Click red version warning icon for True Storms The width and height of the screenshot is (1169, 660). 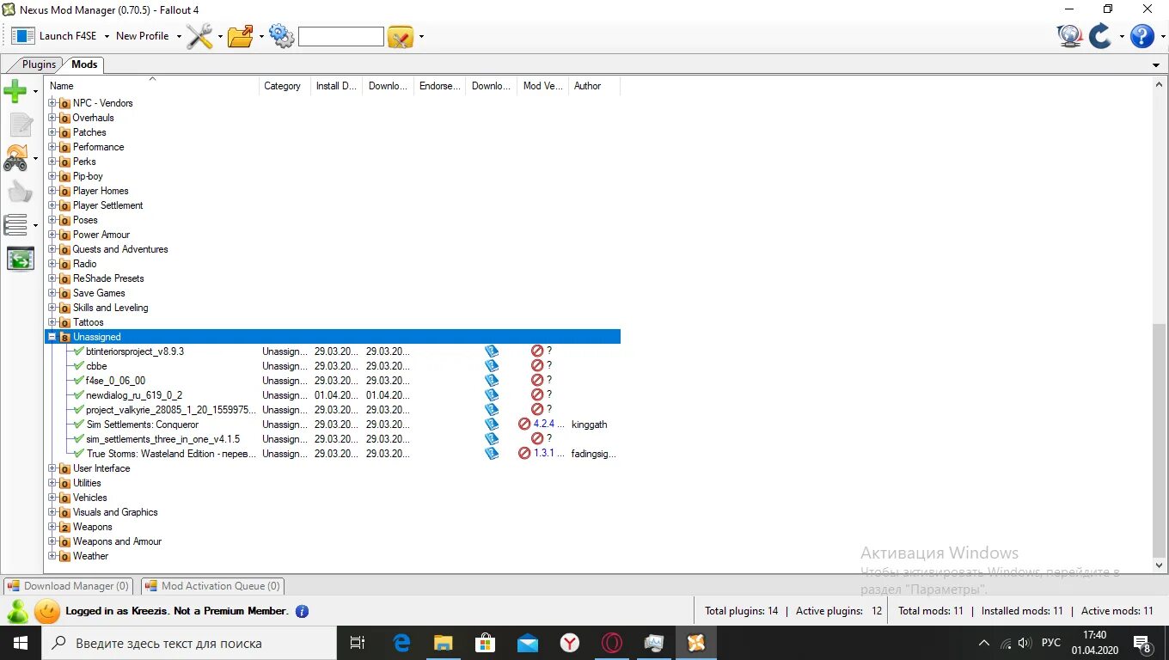coord(524,454)
